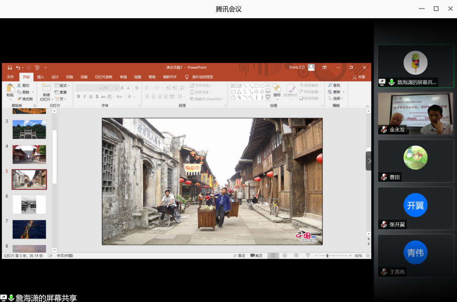This screenshot has width=457, height=302.
Task: Click fit slide to window icon
Action: [368, 256]
